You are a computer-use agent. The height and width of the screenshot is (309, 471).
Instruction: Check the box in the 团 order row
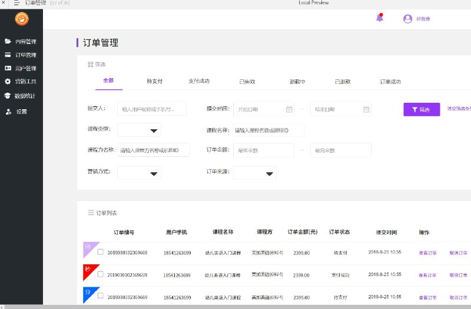coord(100,252)
